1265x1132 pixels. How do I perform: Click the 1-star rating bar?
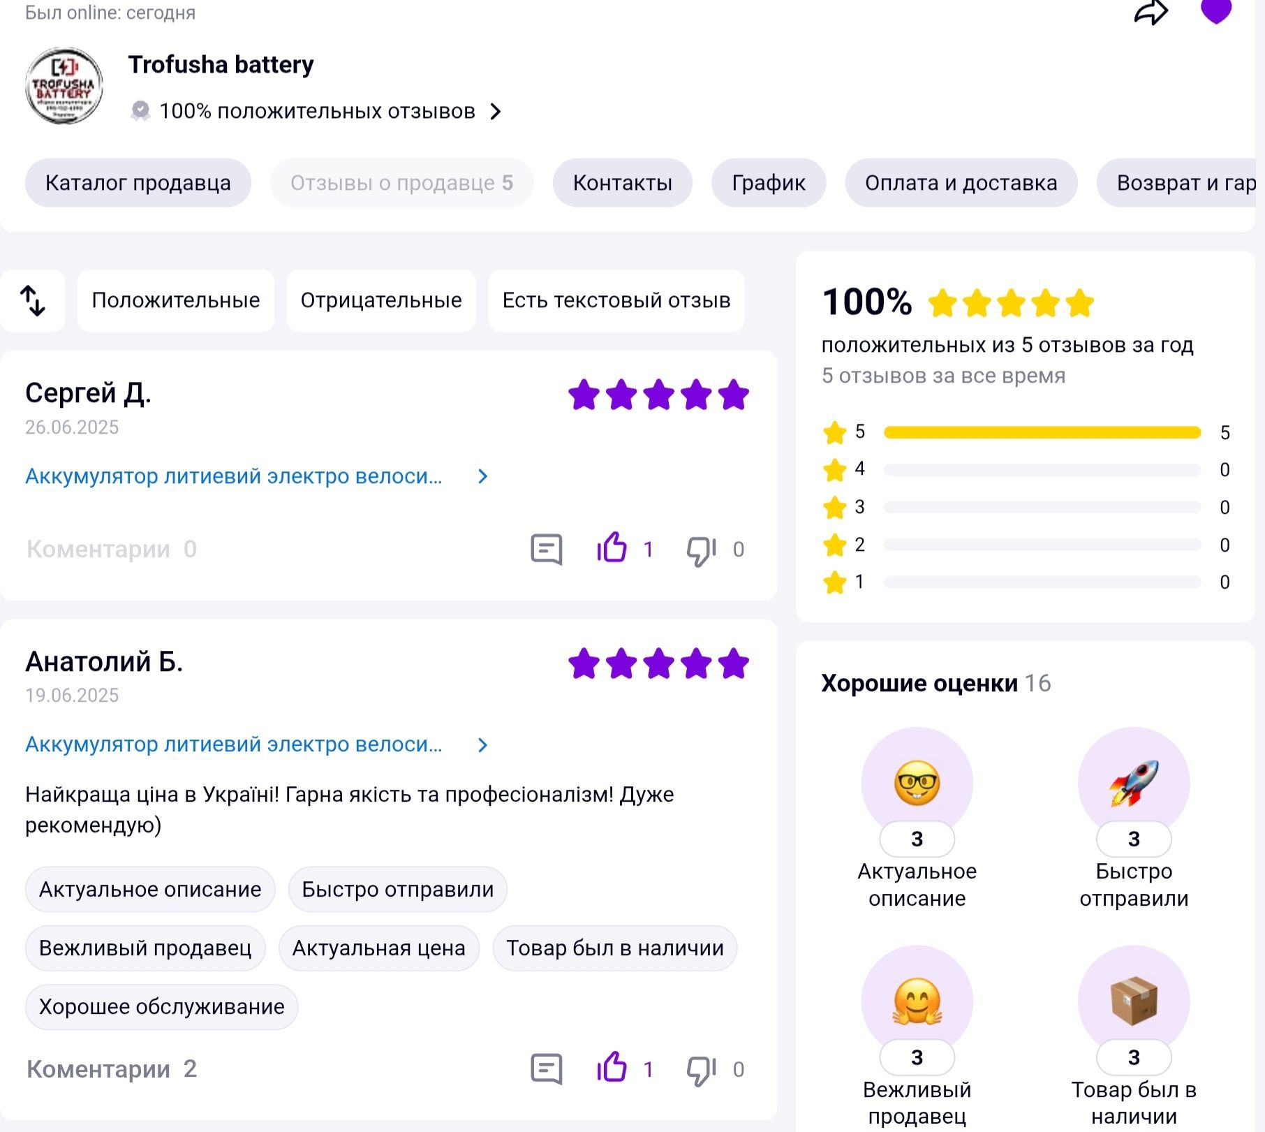coord(1042,582)
